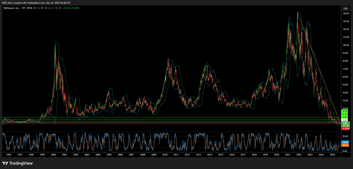Click the current price 1.82 label
This screenshot has height=169, width=353.
pyautogui.click(x=345, y=123)
